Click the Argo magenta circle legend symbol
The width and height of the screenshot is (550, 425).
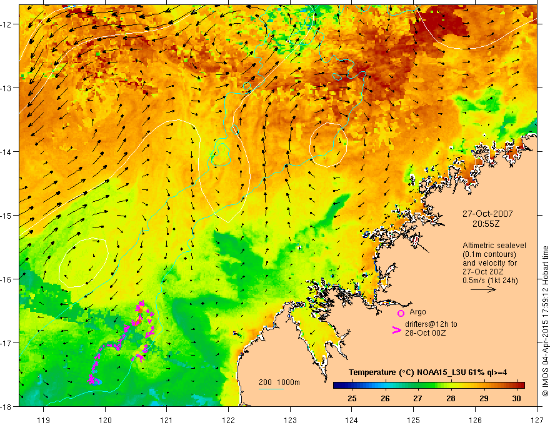click(x=401, y=313)
